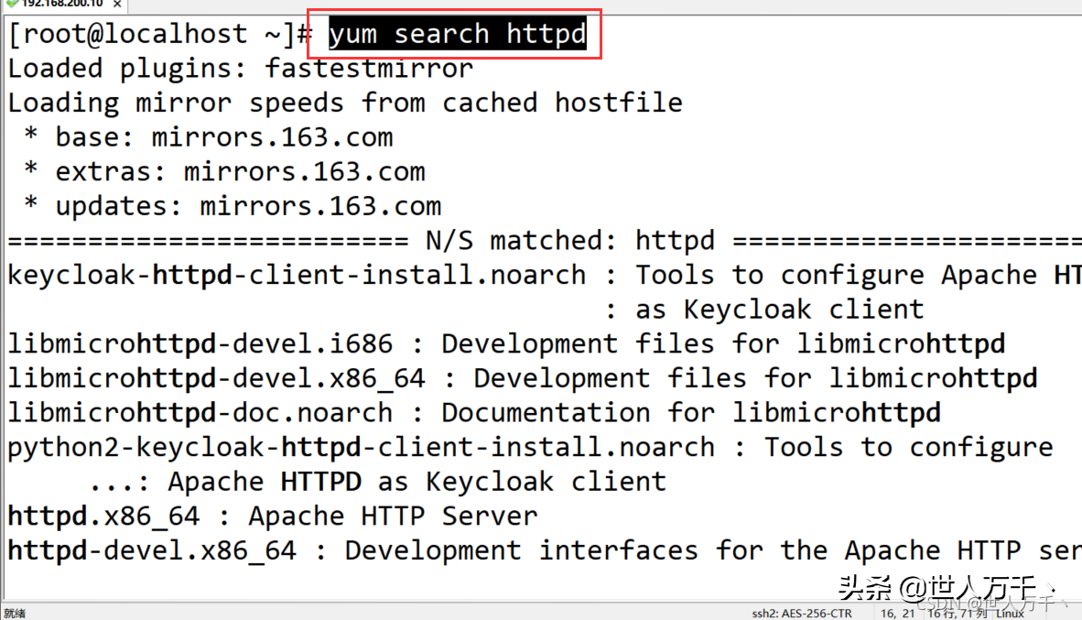This screenshot has width=1082, height=620.
Task: Click the green connected icon on session tab
Action: click(x=12, y=4)
